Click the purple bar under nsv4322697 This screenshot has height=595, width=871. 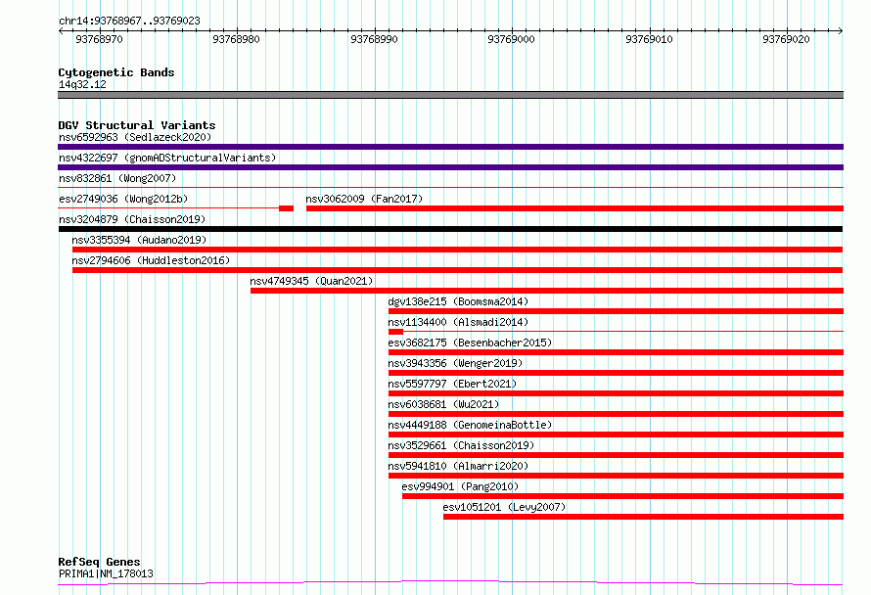450,167
